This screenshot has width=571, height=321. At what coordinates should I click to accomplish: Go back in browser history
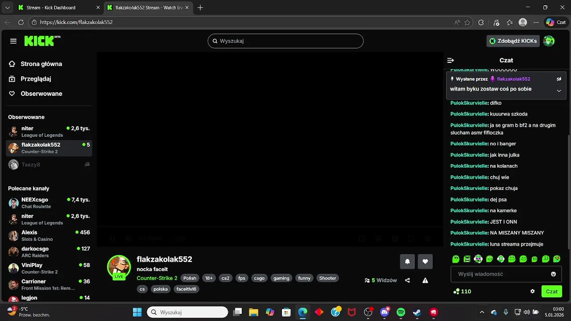pyautogui.click(x=8, y=22)
